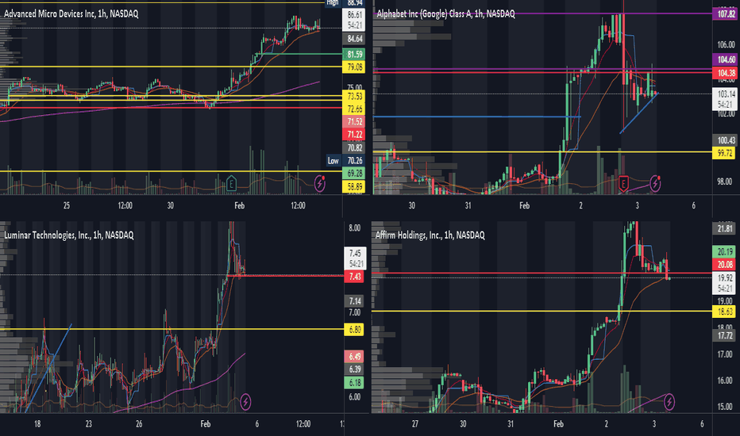The image size is (740, 436).
Task: Click the gray 6.39 price label
Action: click(x=354, y=369)
